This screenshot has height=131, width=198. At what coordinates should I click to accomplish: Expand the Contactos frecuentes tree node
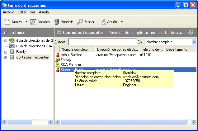(x=6, y=58)
